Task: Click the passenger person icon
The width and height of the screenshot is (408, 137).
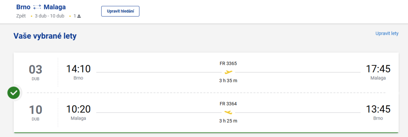Action: coord(79,16)
